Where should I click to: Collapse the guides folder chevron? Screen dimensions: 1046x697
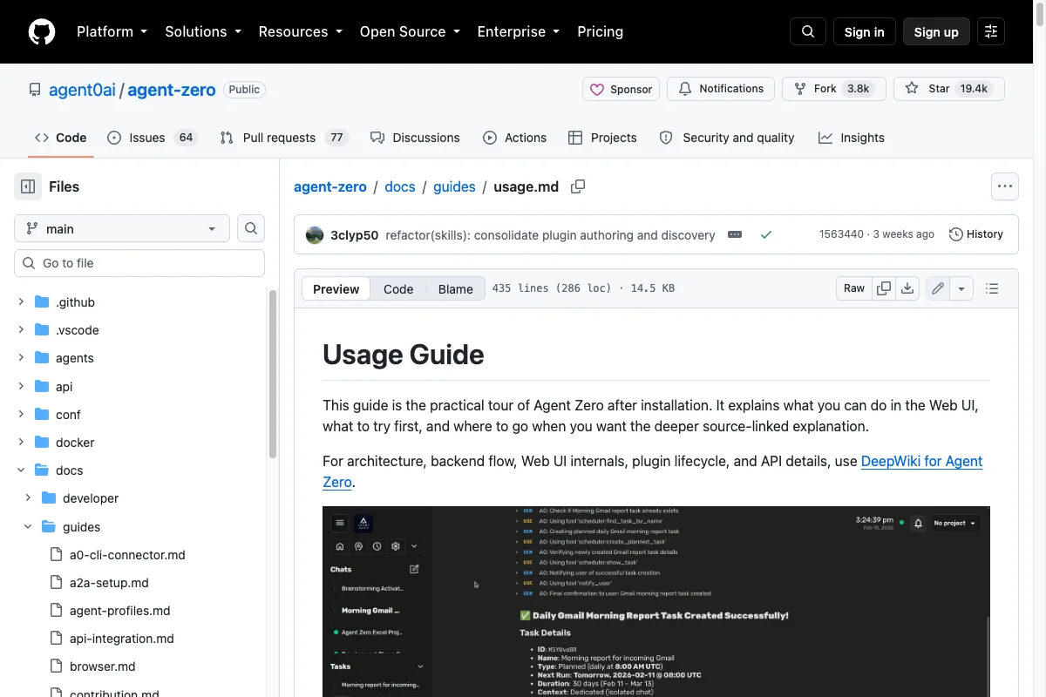coord(28,527)
